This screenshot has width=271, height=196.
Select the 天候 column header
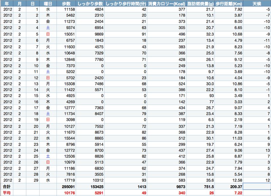257,4
